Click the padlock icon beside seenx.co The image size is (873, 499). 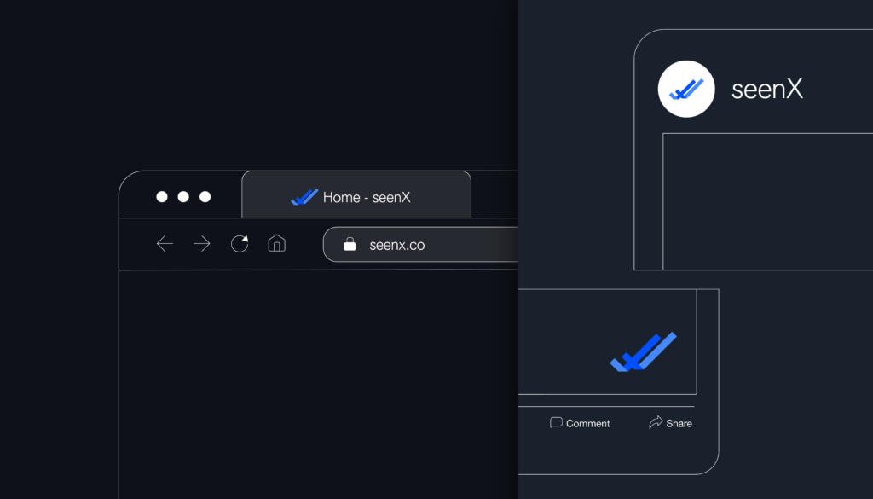coord(350,245)
